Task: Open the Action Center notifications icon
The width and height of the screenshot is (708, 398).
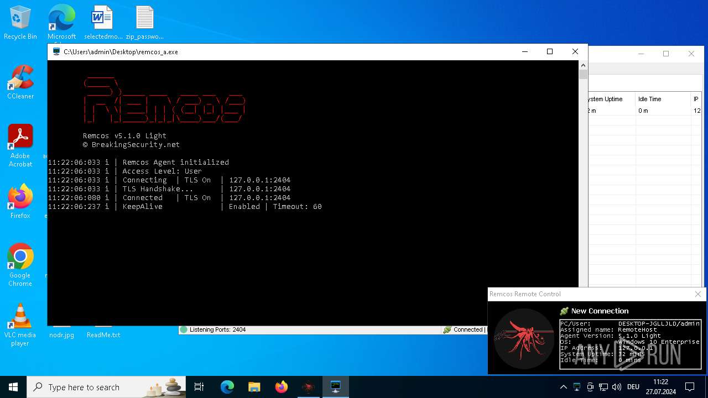Action: pos(690,387)
